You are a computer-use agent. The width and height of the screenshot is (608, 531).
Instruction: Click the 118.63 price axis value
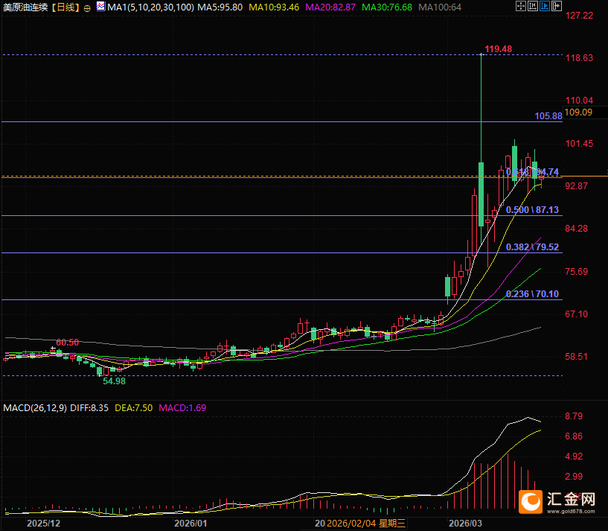pyautogui.click(x=579, y=58)
